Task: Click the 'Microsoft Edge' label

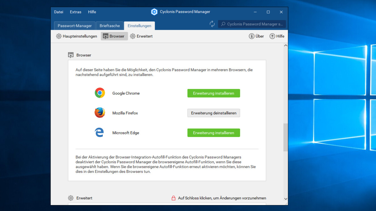Action: pos(126,133)
